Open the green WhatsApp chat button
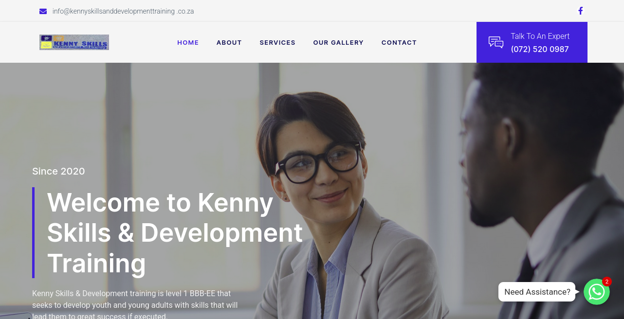624x319 pixels. 597,292
